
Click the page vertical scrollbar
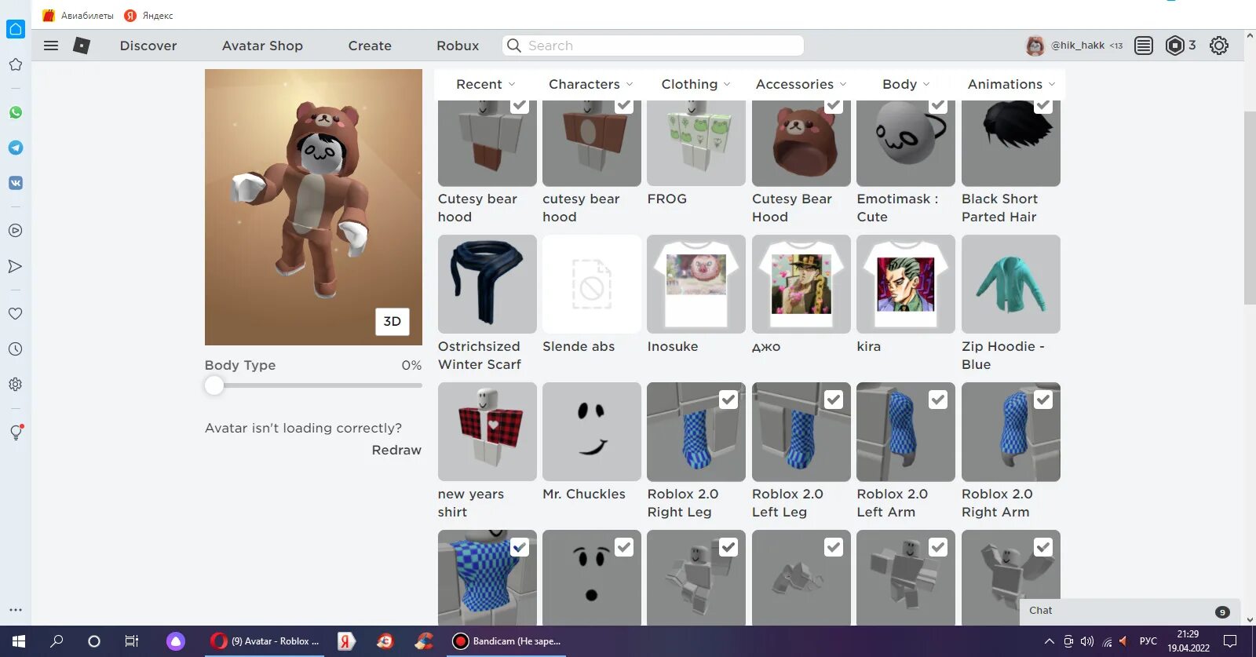click(x=1250, y=208)
